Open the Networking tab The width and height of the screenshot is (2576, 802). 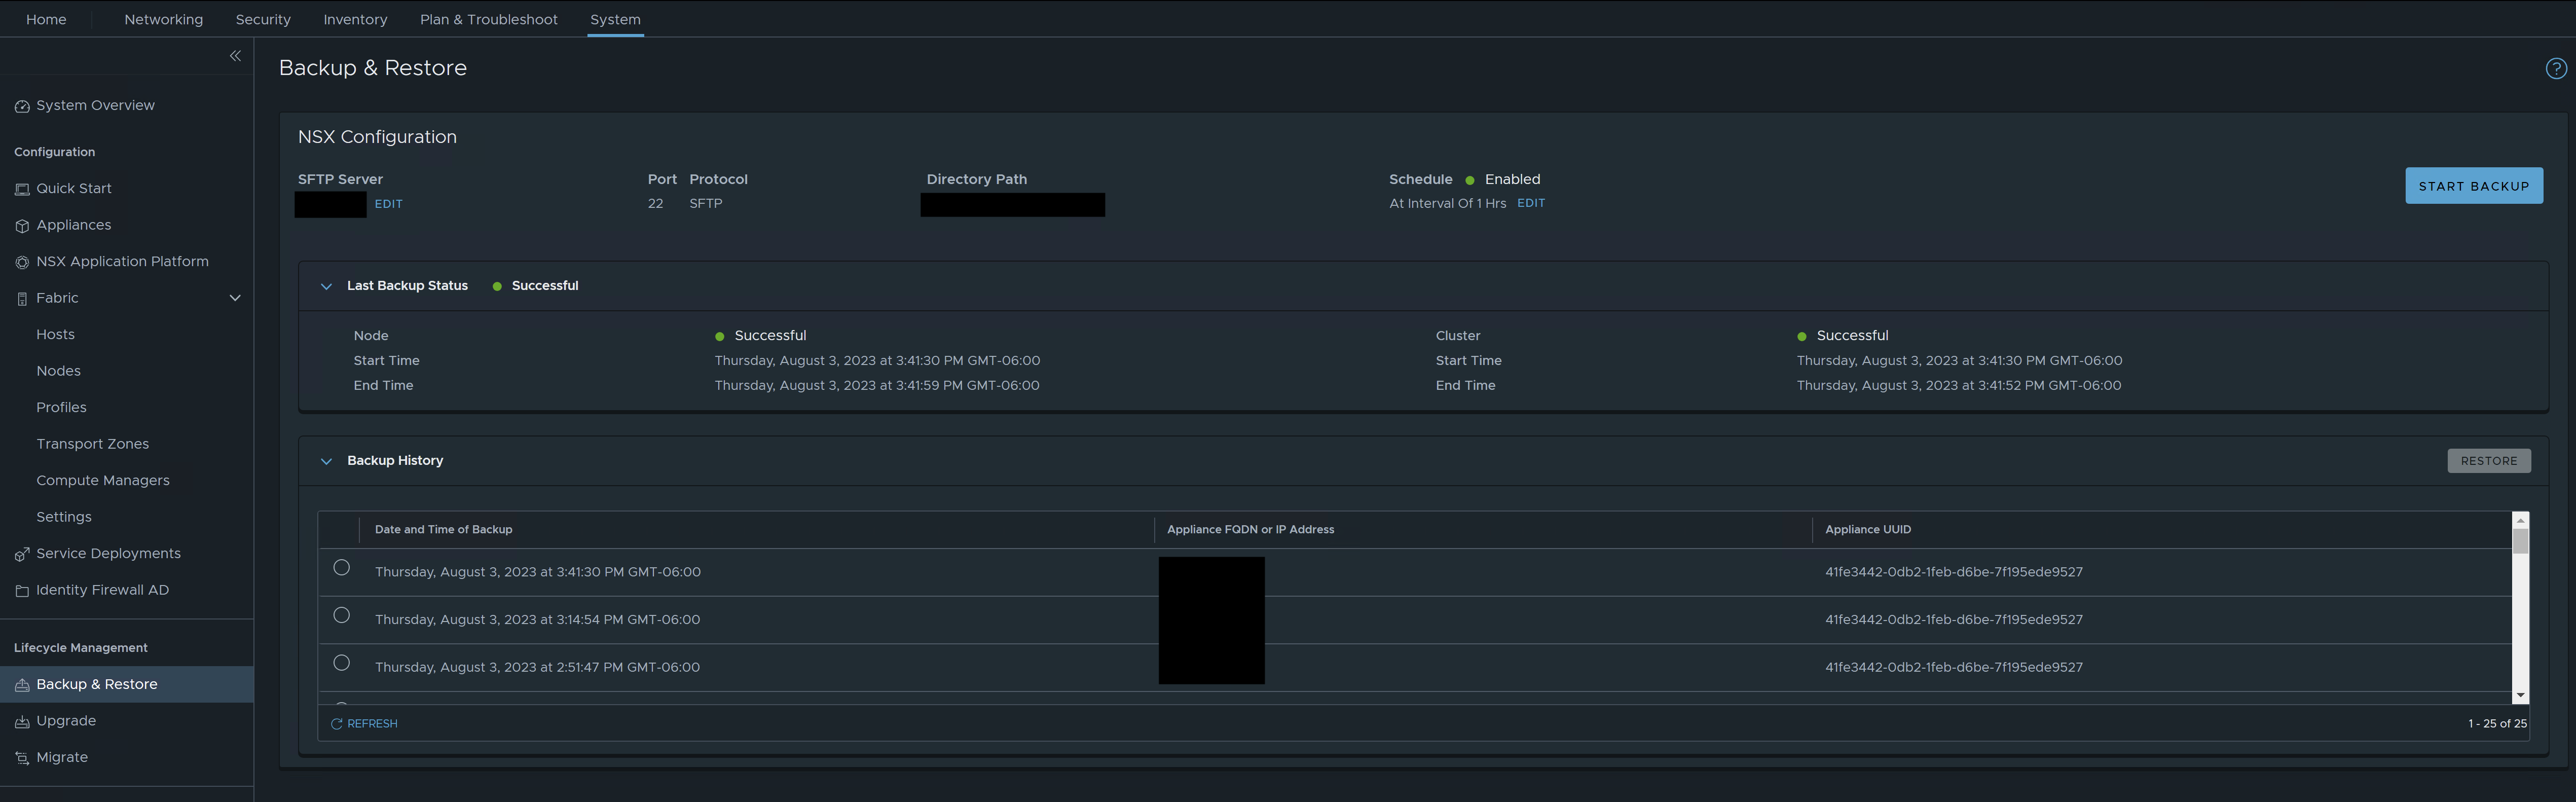163,19
